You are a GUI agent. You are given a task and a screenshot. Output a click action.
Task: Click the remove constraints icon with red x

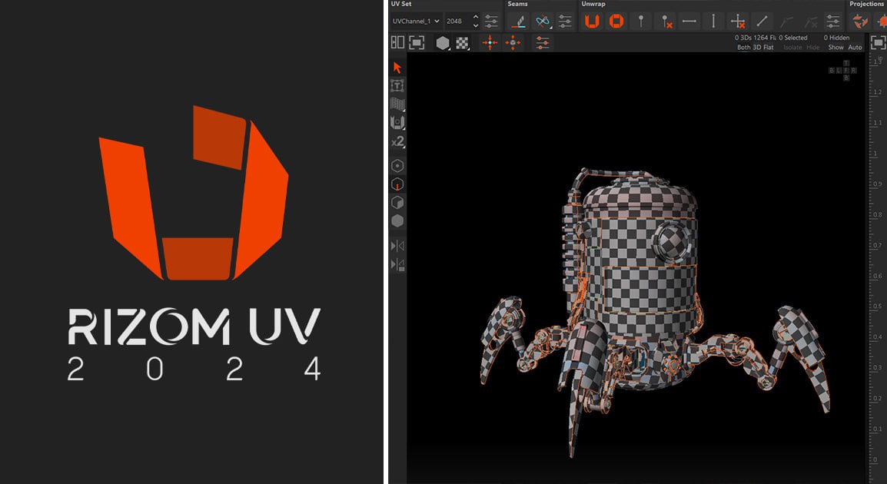tap(738, 22)
